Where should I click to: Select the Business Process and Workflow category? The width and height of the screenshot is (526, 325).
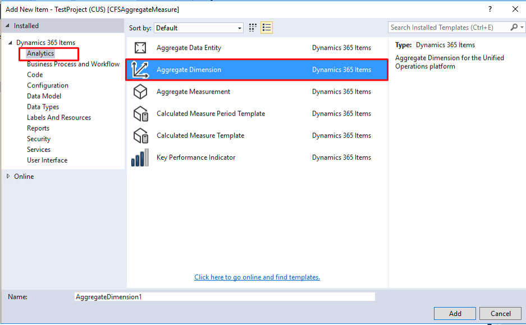click(x=73, y=64)
